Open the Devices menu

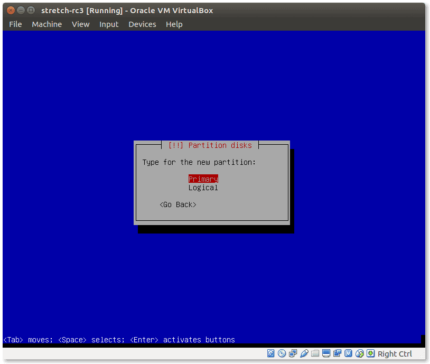click(x=142, y=24)
